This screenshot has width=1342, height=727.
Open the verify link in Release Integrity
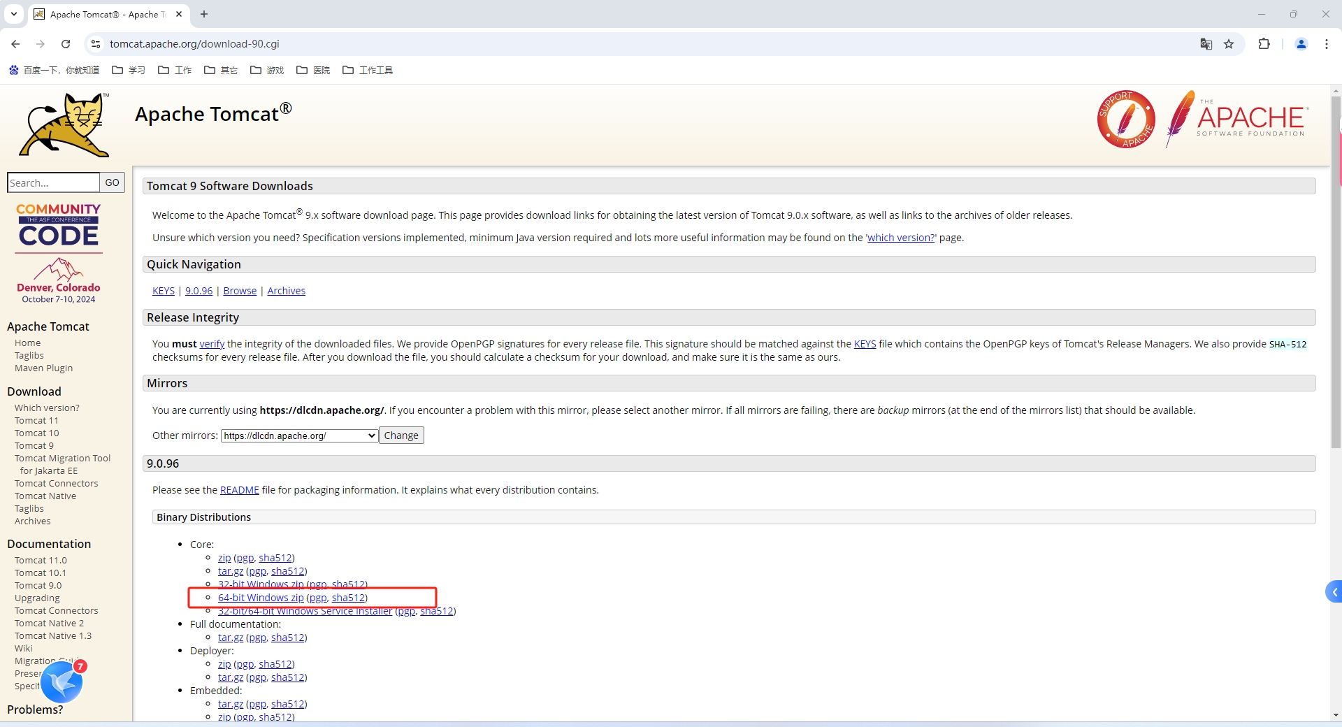click(x=212, y=344)
